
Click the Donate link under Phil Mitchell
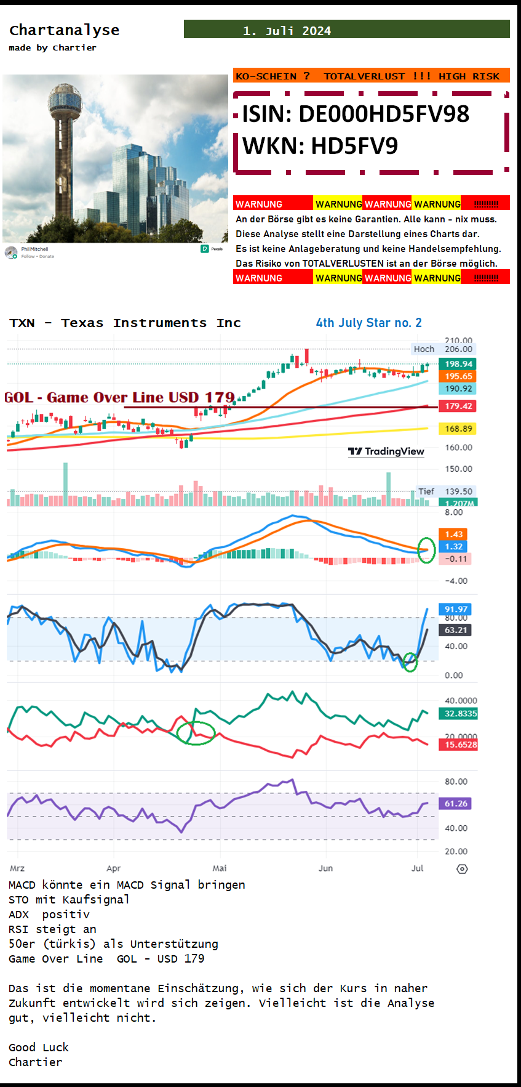coord(47,256)
